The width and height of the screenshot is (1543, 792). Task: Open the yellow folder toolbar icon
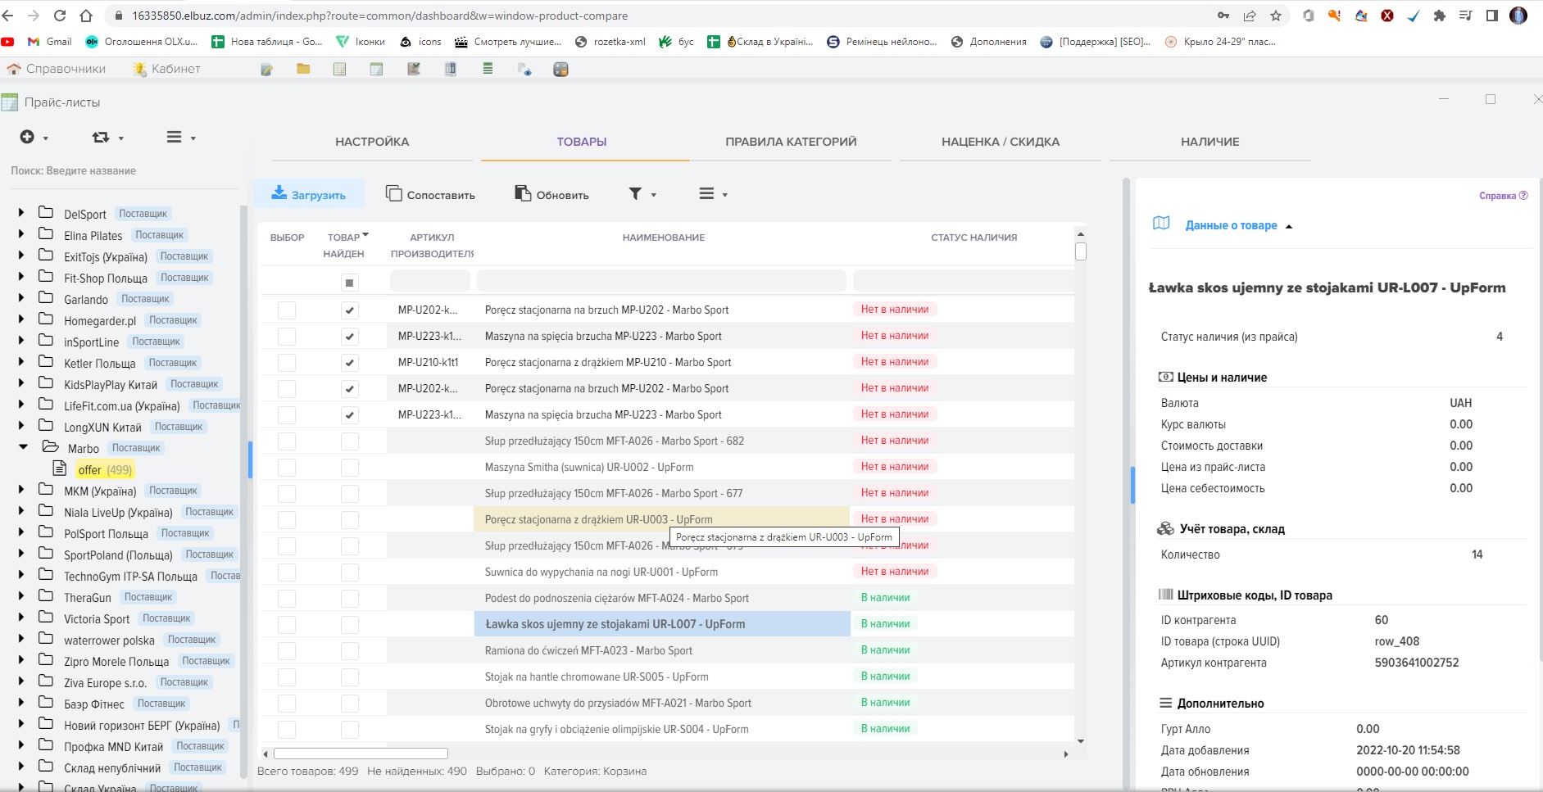pos(303,69)
